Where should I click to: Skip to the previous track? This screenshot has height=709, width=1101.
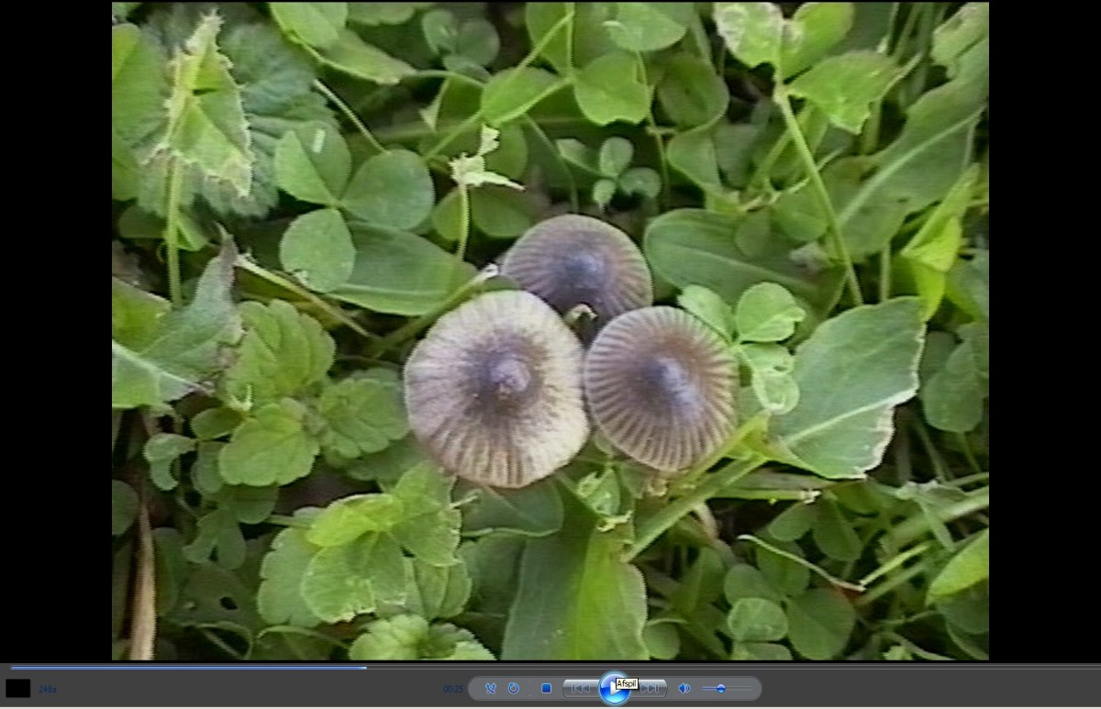[581, 688]
